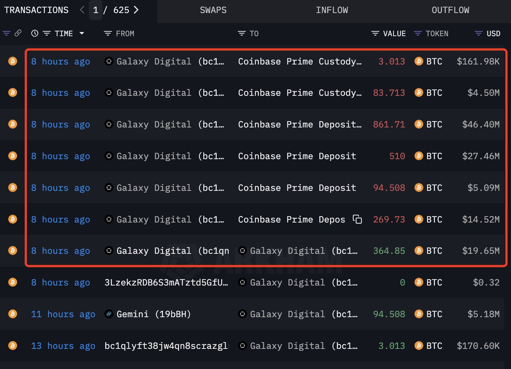The image size is (511, 369).
Task: Open the TO column filter
Action: tap(242, 34)
